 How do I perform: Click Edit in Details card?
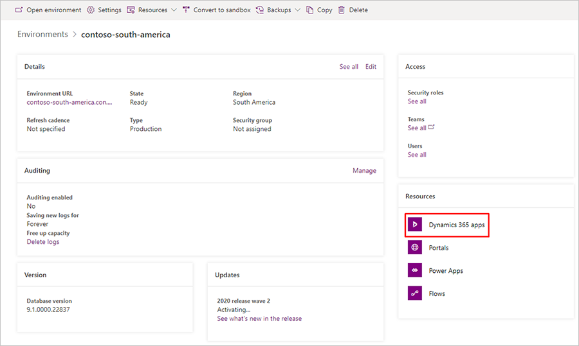(x=371, y=67)
